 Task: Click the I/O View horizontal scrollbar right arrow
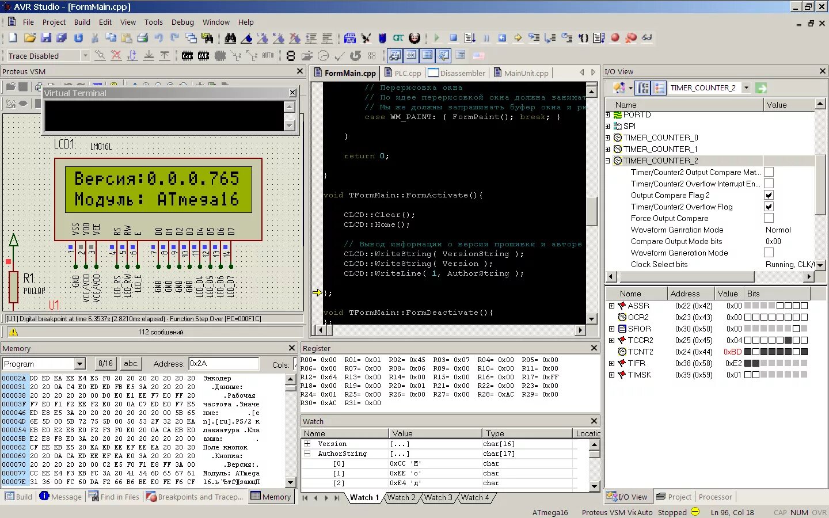point(809,277)
